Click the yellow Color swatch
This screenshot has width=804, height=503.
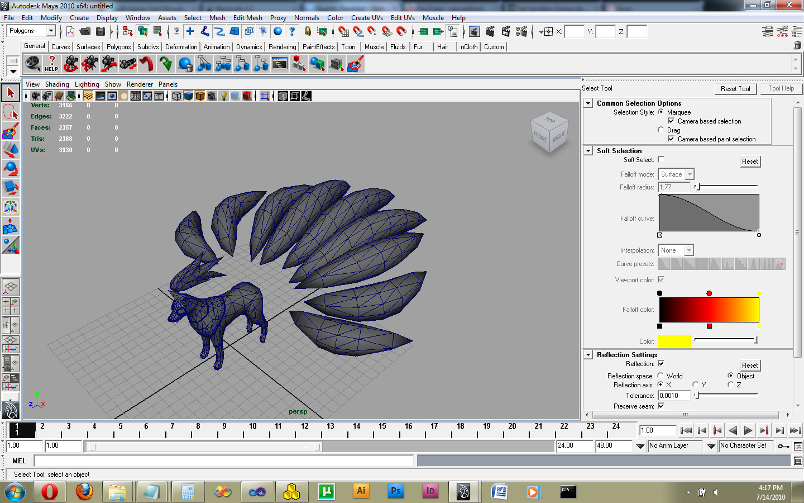tap(674, 341)
